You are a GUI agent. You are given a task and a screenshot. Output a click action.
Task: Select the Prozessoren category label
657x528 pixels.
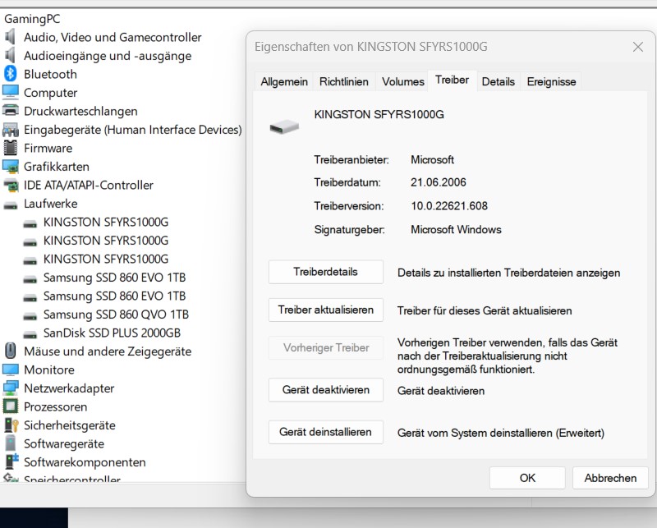55,407
